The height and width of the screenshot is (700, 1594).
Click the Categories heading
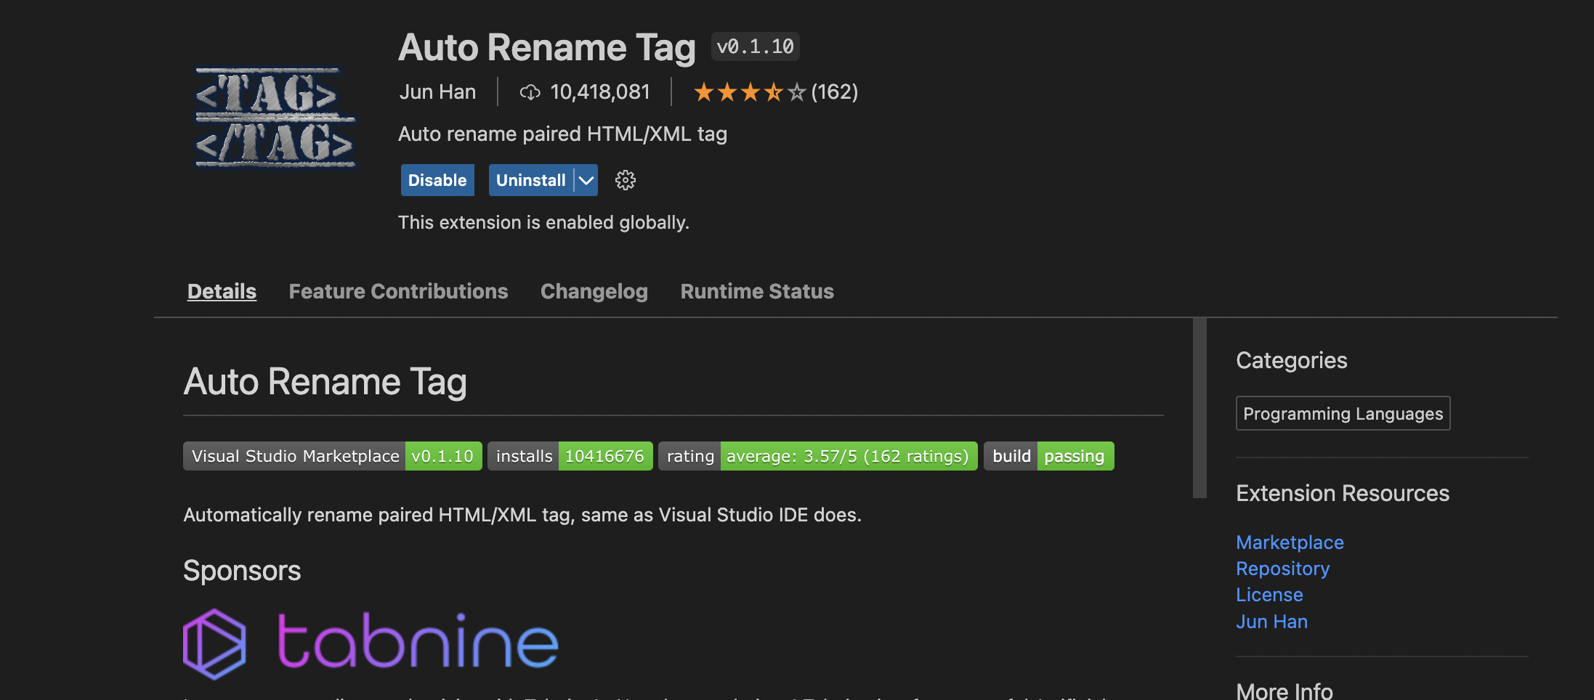tap(1291, 360)
